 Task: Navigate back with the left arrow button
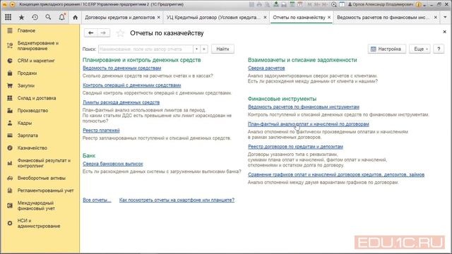[90, 33]
